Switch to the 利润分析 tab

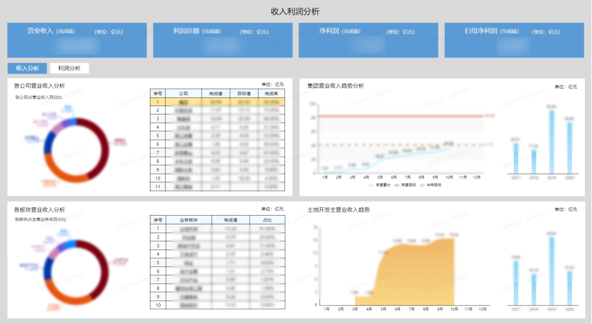tap(69, 68)
